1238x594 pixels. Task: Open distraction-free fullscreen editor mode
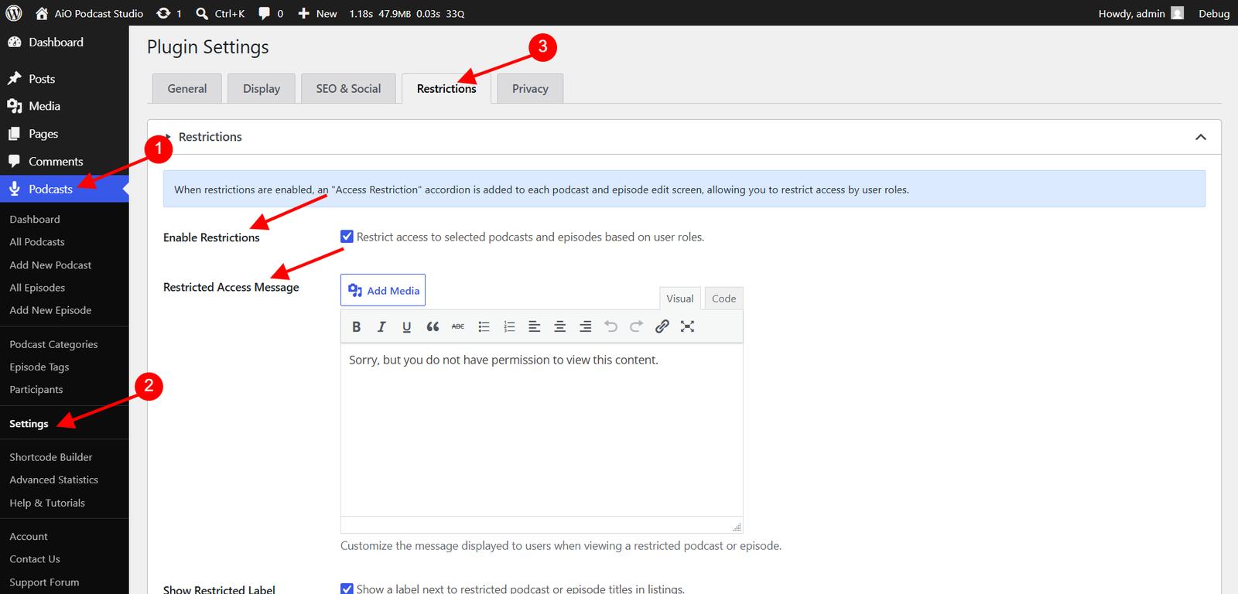tap(687, 326)
